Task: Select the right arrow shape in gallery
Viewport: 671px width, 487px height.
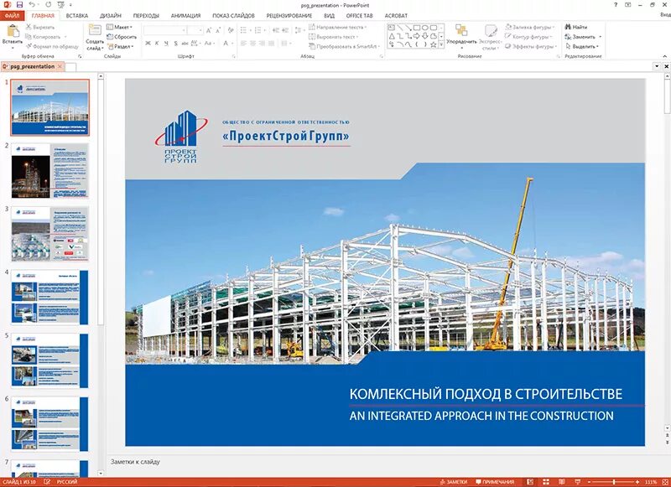Action: [x=416, y=36]
